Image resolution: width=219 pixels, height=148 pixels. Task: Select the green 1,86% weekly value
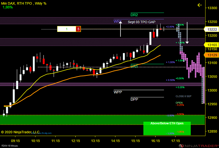(8, 7)
